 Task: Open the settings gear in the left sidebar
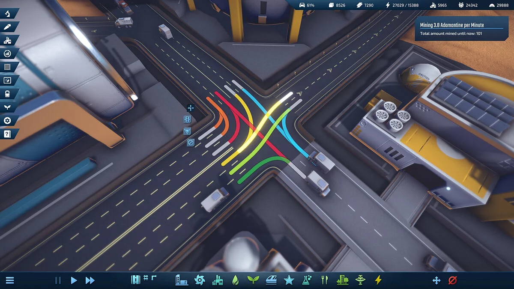point(7,121)
